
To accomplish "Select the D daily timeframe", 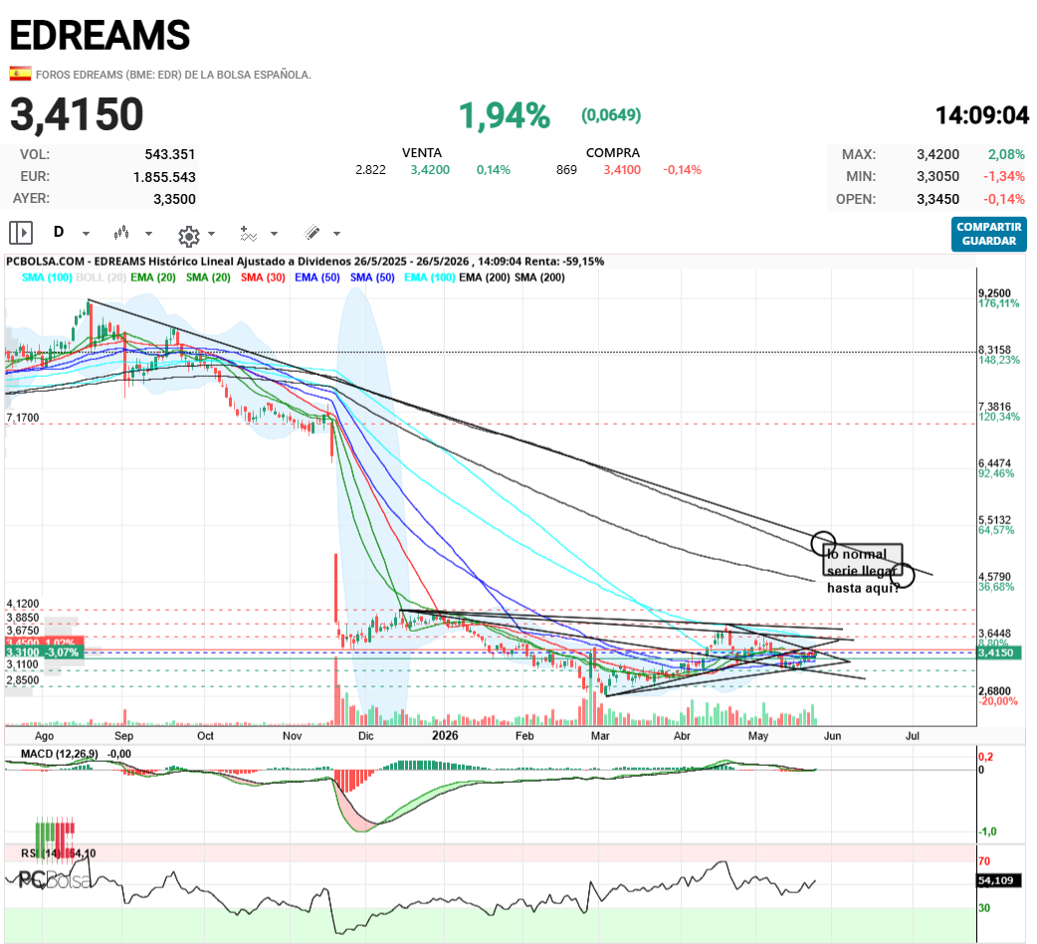I will (x=59, y=232).
